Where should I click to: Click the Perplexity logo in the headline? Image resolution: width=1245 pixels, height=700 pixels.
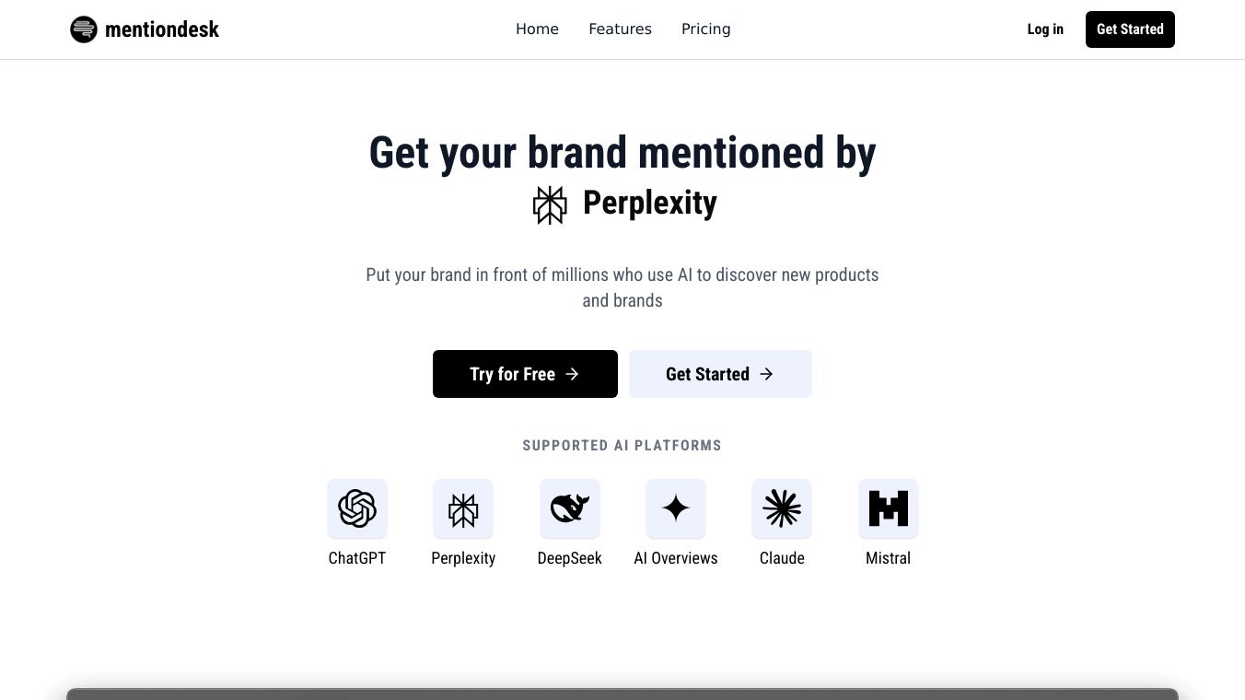550,204
